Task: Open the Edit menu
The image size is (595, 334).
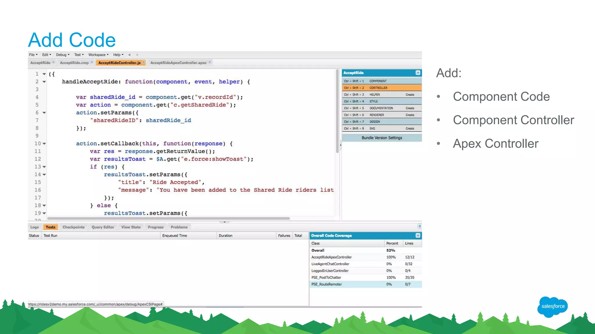Action: pos(46,55)
